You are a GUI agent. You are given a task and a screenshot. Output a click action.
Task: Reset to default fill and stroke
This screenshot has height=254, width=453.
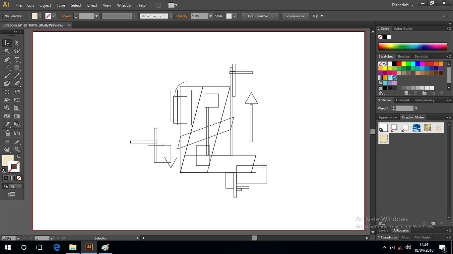[4, 171]
